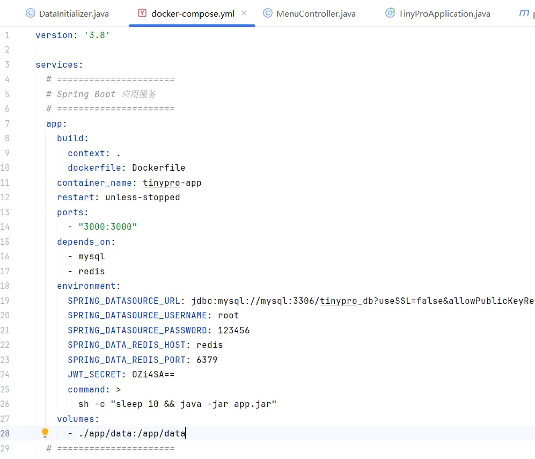Viewport: 535px width, 459px height.
Task: Select the docker-compose.yml tab label
Action: (193, 13)
